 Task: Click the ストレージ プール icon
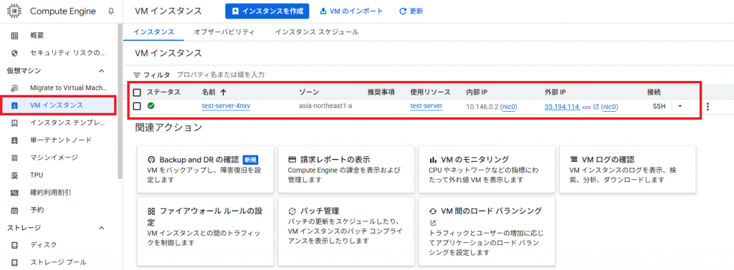[x=14, y=262]
